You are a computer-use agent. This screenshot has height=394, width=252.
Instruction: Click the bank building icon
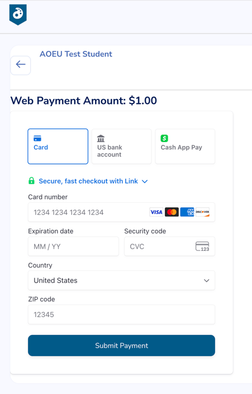[x=101, y=139]
